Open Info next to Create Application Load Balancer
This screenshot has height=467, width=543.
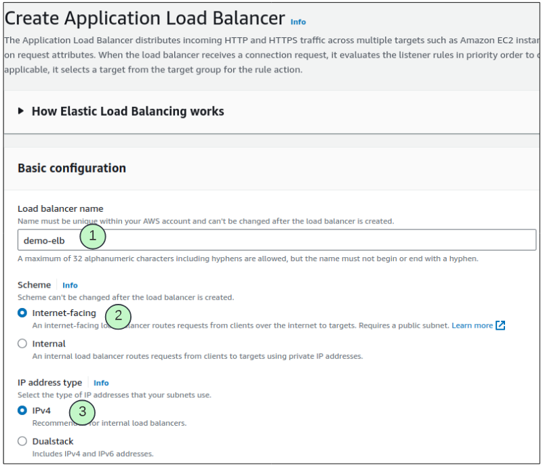298,22
